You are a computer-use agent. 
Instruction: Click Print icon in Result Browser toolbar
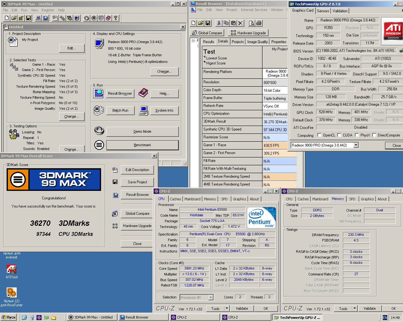pyautogui.click(x=259, y=23)
